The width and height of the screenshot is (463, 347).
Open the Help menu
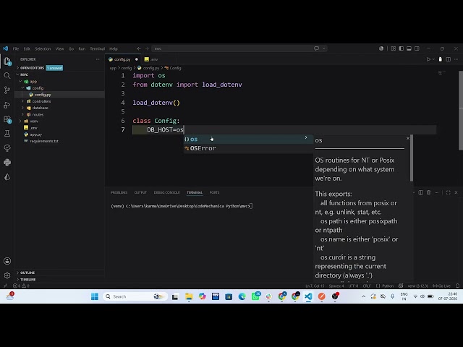point(114,48)
